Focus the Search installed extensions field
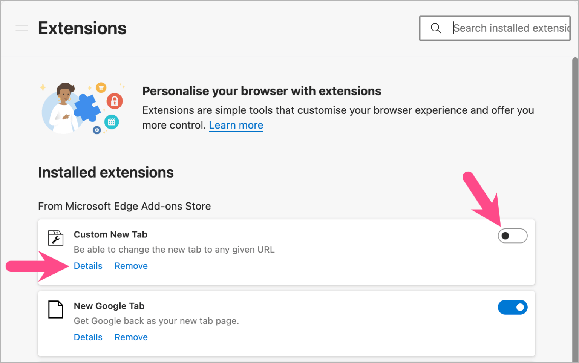Viewport: 579px width, 363px height. point(510,28)
